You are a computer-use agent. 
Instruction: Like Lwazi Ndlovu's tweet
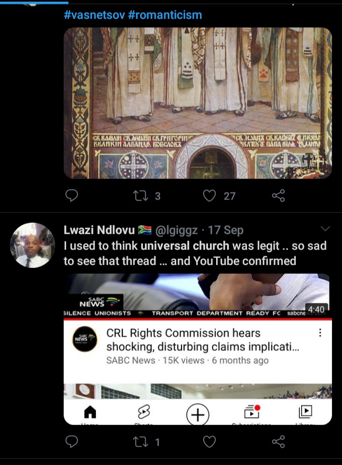click(x=209, y=442)
